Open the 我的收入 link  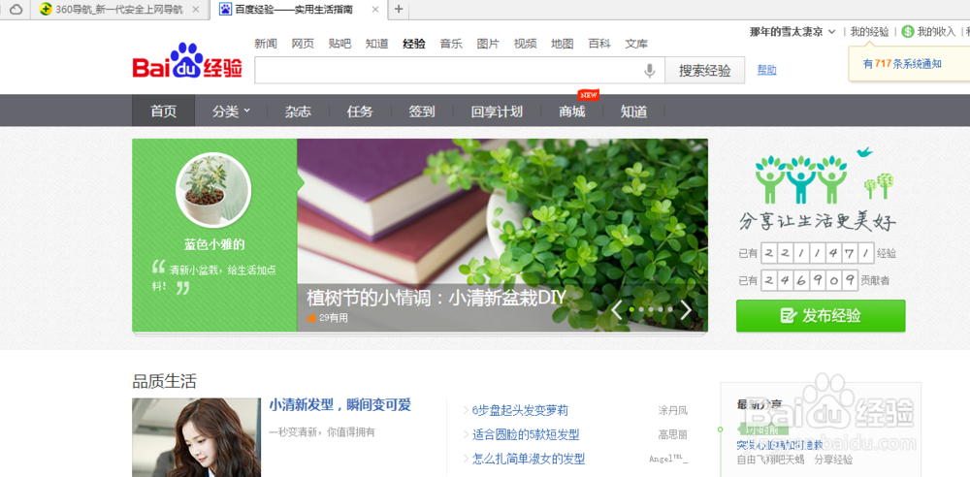936,32
